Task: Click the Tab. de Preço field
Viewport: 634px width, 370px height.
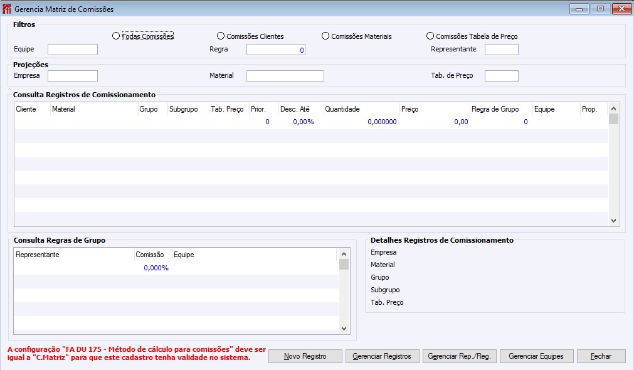Action: point(501,76)
